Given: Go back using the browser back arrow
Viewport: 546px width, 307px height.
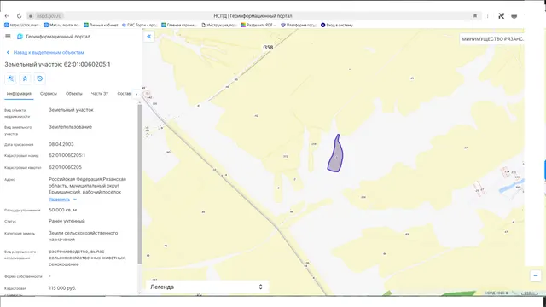Looking at the screenshot, I should pyautogui.click(x=7, y=16).
